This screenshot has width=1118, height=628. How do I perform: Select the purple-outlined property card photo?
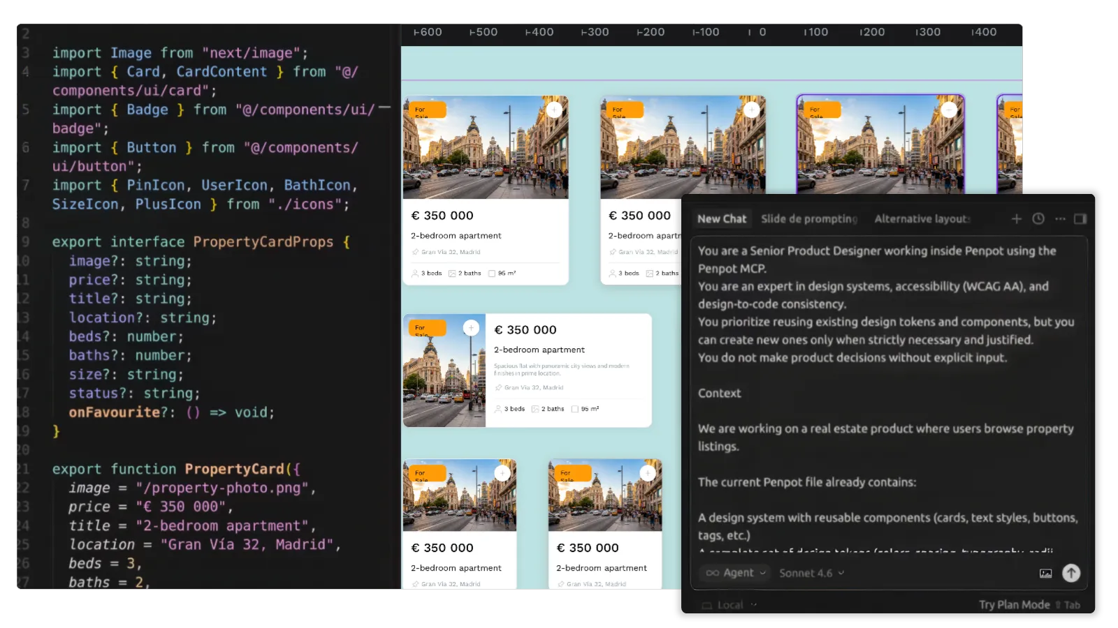(880, 144)
